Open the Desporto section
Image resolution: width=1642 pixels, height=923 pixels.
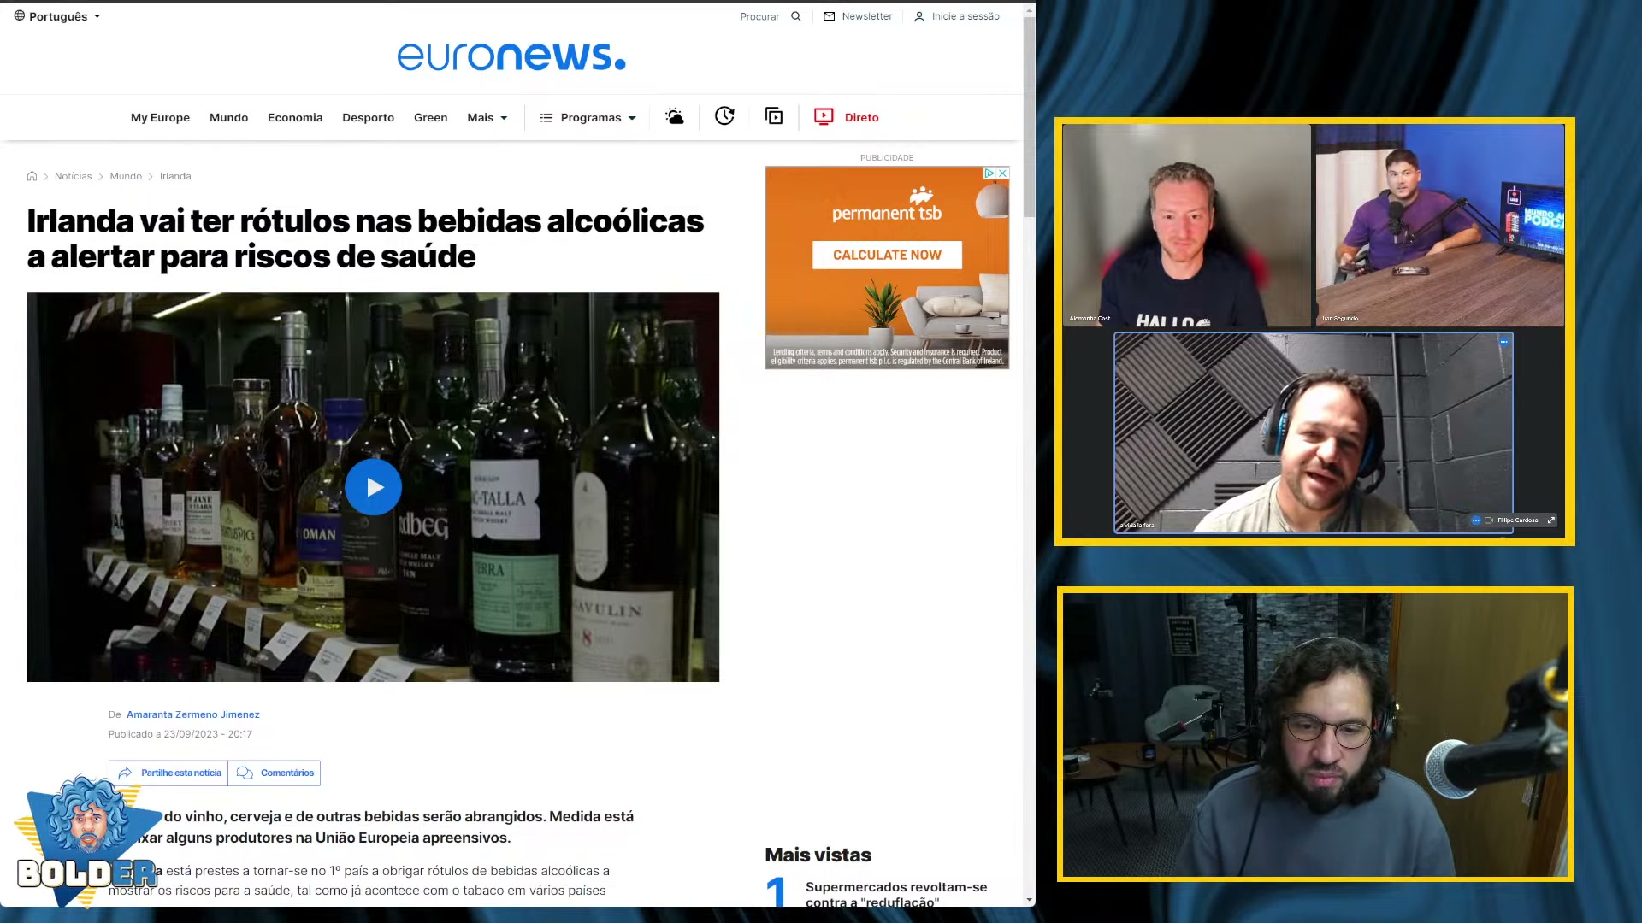tap(368, 118)
